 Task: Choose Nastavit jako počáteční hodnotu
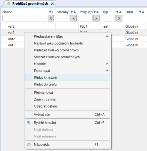tap(68, 43)
